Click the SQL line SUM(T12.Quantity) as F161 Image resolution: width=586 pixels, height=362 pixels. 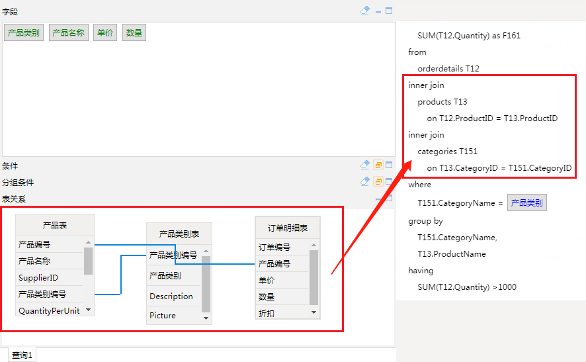click(x=469, y=36)
